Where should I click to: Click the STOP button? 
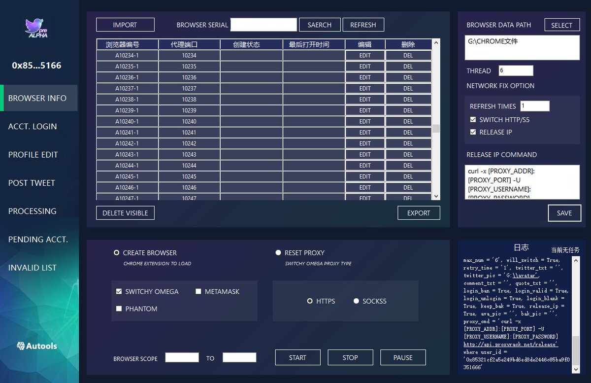click(350, 357)
